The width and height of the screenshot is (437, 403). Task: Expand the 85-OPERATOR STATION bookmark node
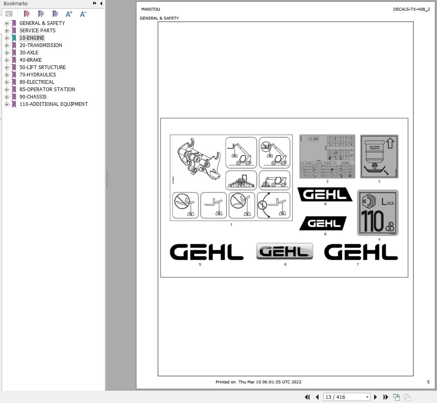[x=7, y=90]
